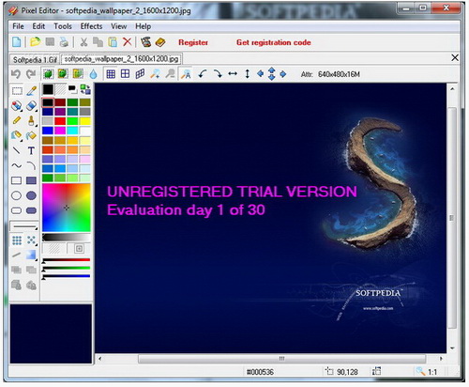Adjust the green channel slider
469x387 pixels.
pyautogui.click(x=67, y=269)
